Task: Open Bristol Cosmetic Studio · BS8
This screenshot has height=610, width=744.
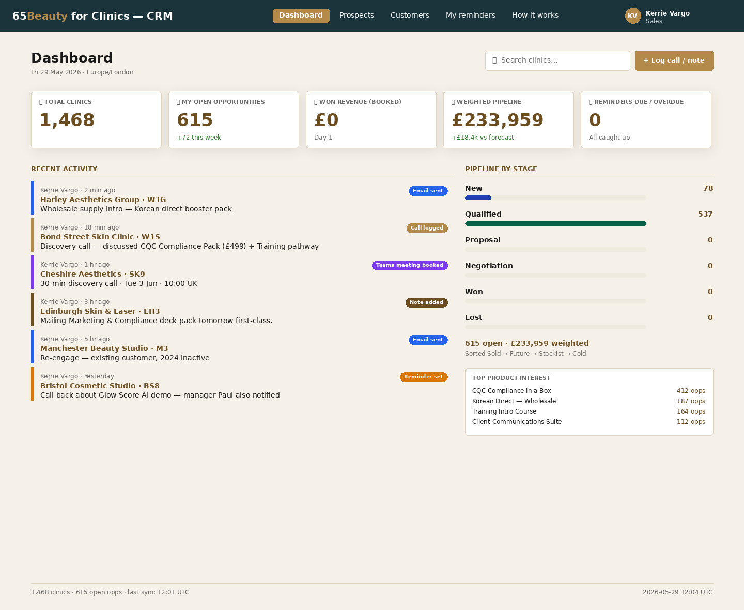Action: pyautogui.click(x=100, y=386)
